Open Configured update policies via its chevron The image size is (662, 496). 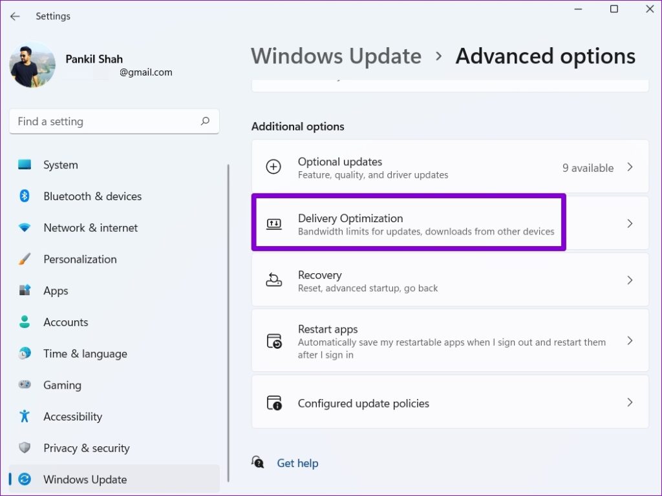point(630,402)
